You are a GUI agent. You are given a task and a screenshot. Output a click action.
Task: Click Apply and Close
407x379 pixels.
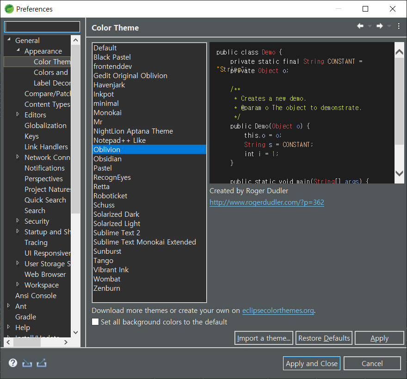[x=311, y=363]
